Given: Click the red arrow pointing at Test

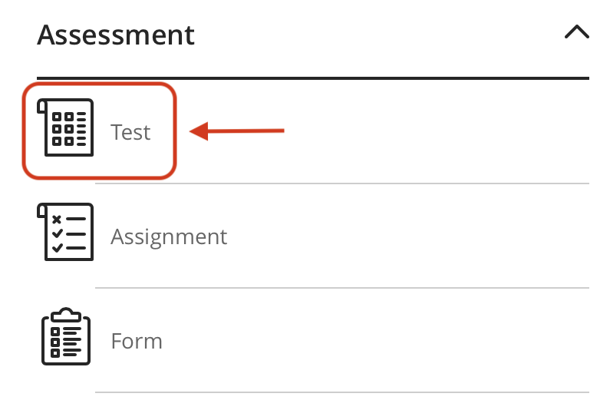Looking at the screenshot, I should [x=237, y=131].
